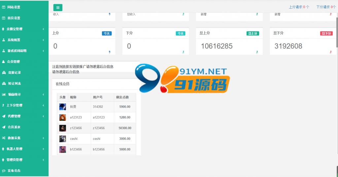Viewport: 338px width, 177px height.
Task: Expand the 数据采集 submenu chevron
Action: 43,138
